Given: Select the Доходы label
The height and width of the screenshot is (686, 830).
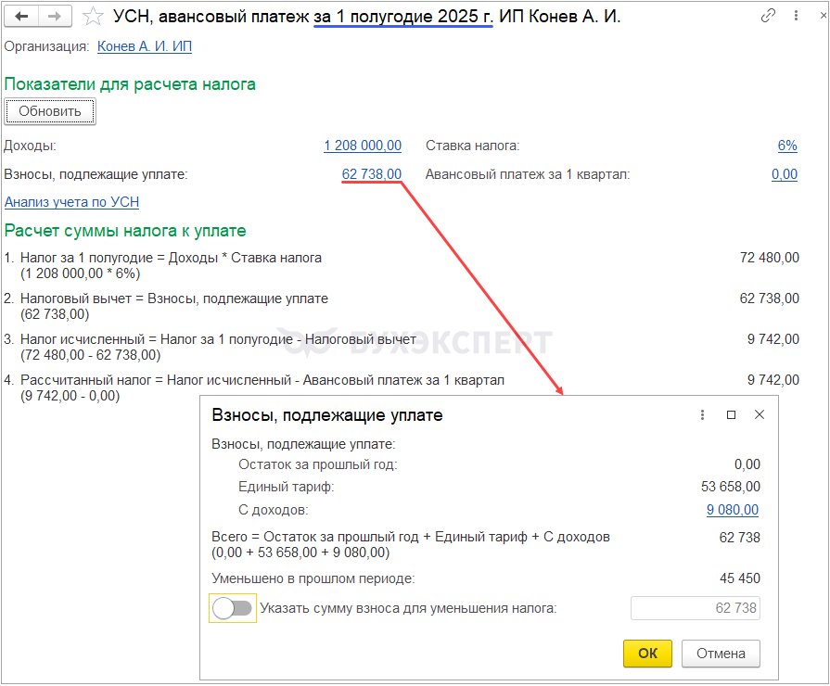Looking at the screenshot, I should click(30, 146).
